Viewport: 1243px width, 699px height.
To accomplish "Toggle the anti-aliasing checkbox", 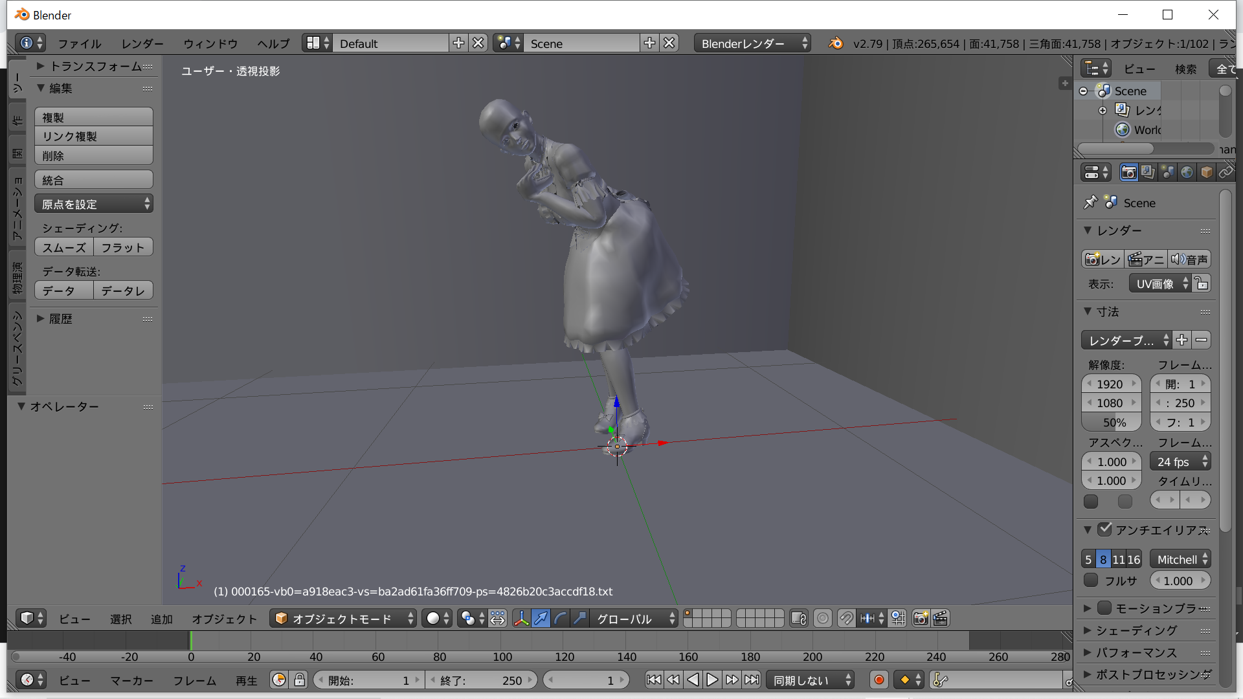I will (1105, 529).
